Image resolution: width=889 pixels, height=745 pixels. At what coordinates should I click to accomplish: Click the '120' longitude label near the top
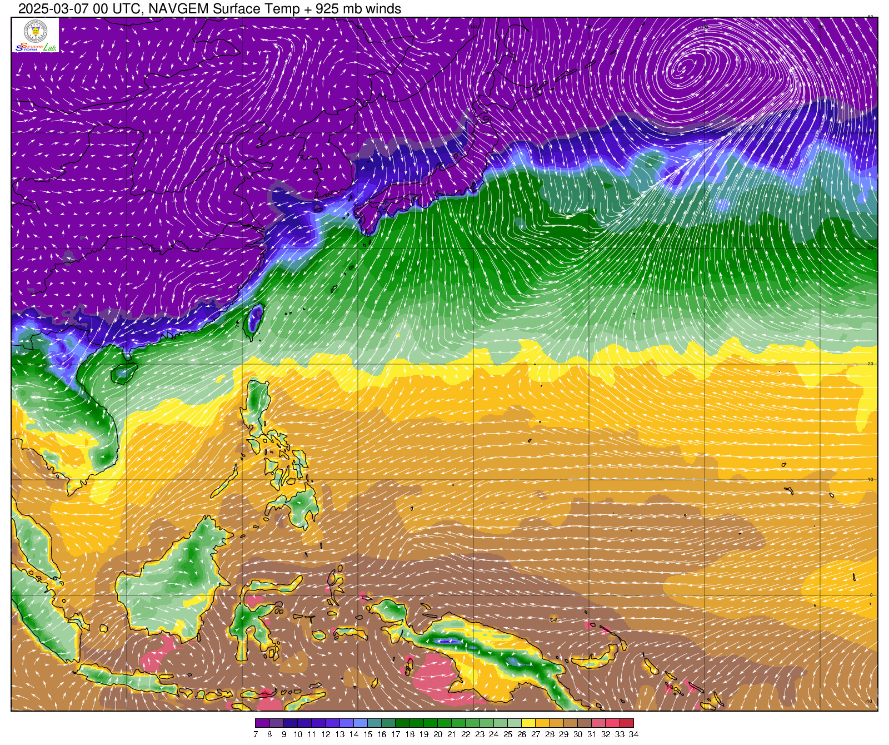pyautogui.click(x=243, y=26)
